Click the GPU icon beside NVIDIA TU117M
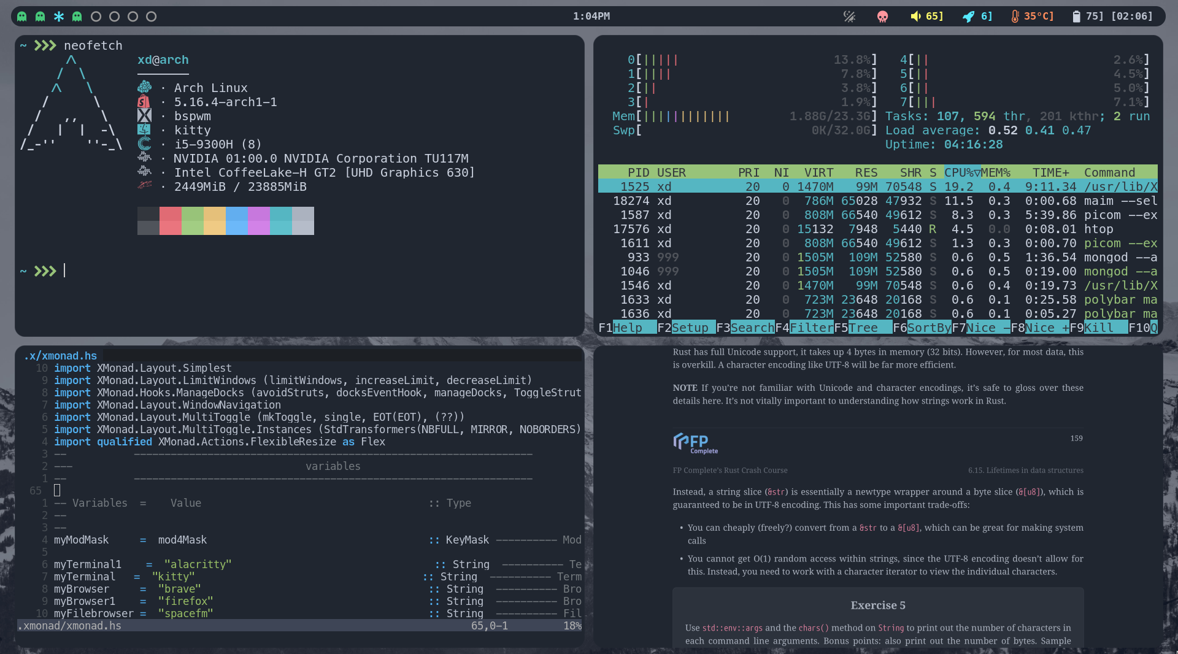Viewport: 1178px width, 654px height. pos(144,158)
